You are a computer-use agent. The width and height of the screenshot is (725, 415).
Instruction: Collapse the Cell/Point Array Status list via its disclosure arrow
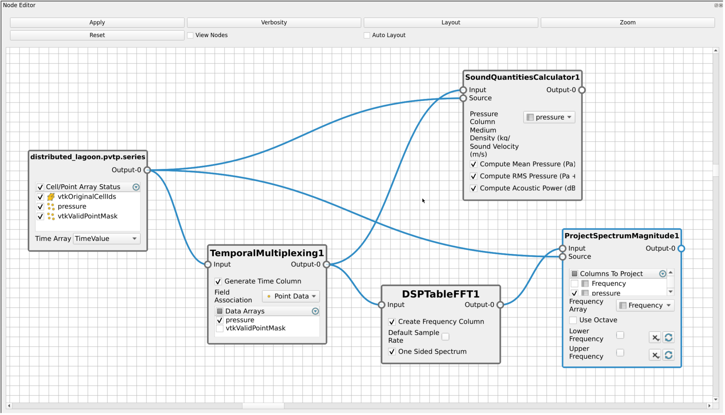(x=136, y=187)
